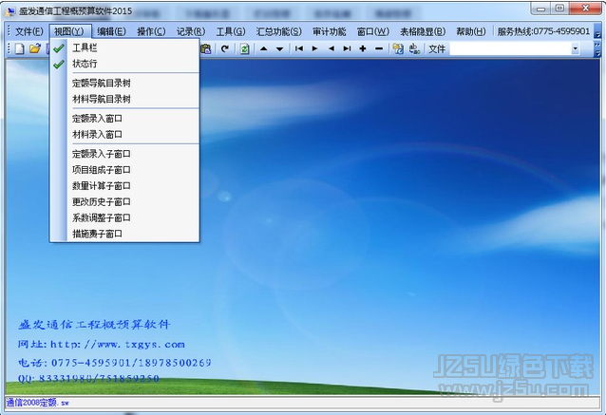Select 材料导航目录树 from the menu

[x=124, y=100]
